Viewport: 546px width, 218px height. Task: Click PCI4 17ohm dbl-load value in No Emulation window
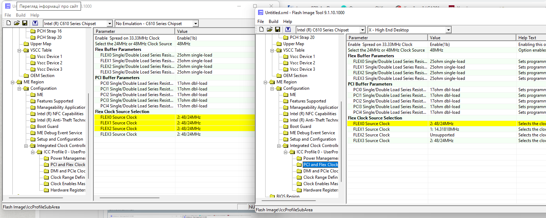pos(192,106)
